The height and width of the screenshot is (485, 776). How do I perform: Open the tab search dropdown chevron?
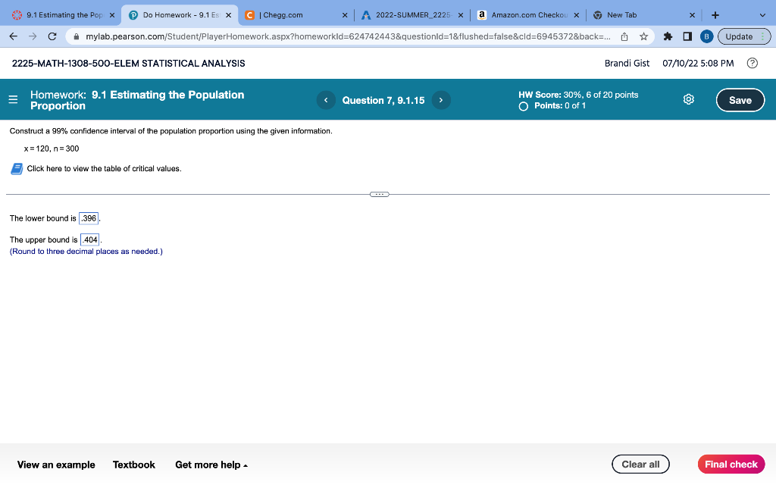(762, 15)
